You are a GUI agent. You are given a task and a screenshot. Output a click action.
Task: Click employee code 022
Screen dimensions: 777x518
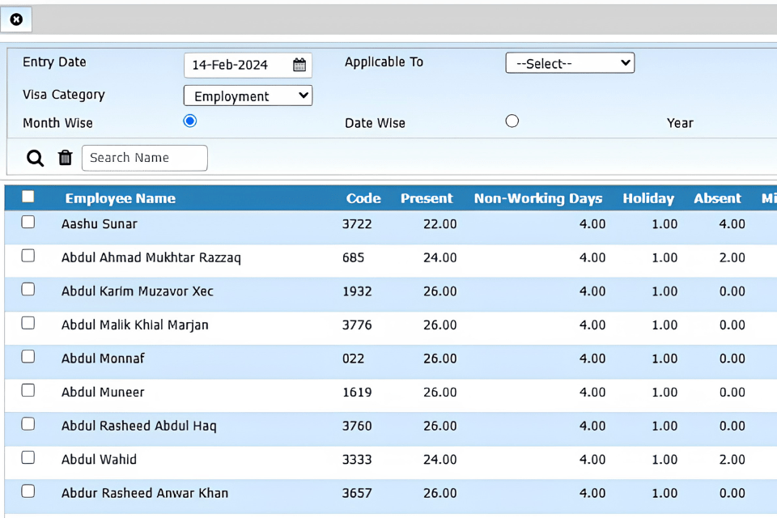354,359
